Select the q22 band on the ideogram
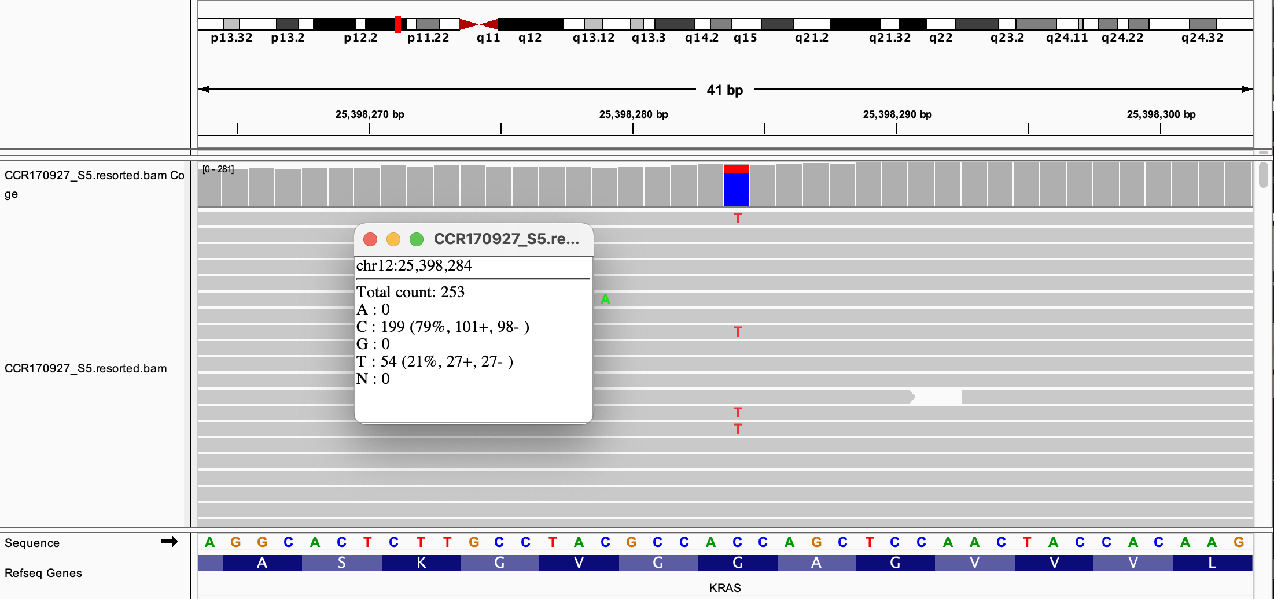 pyautogui.click(x=940, y=24)
